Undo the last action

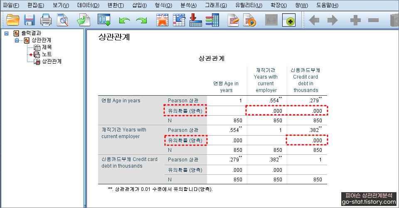tap(124, 20)
